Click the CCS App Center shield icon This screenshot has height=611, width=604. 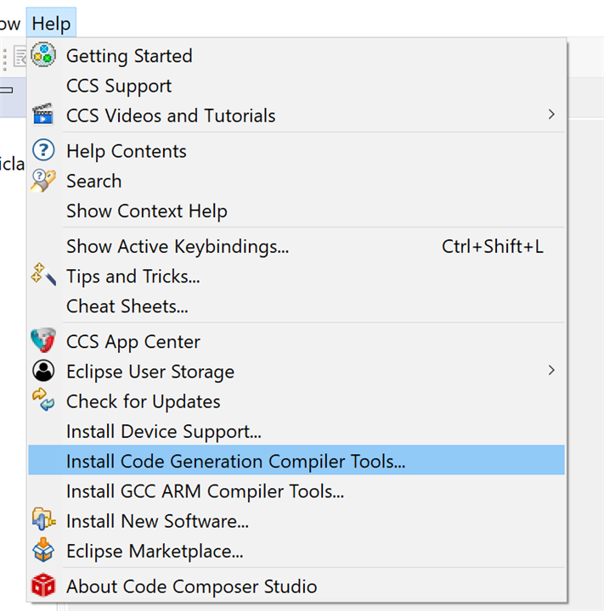coord(43,340)
